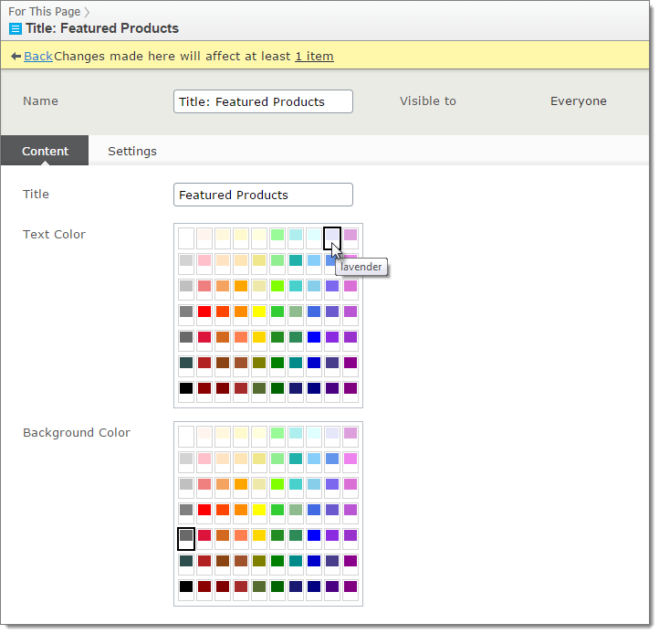Image resolution: width=659 pixels, height=634 pixels.
Task: Choose pure red in Text Color grid
Action: pos(204,312)
